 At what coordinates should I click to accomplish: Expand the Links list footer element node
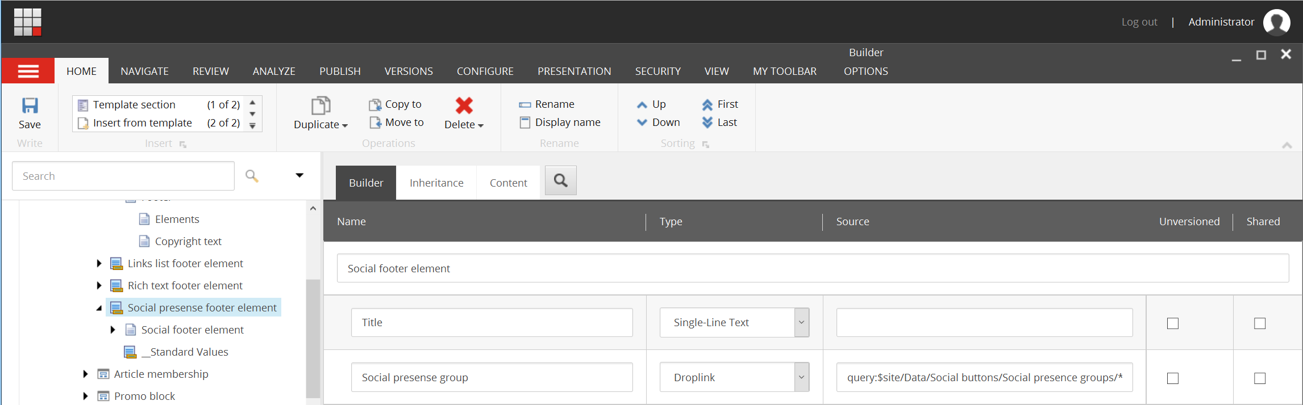point(99,263)
